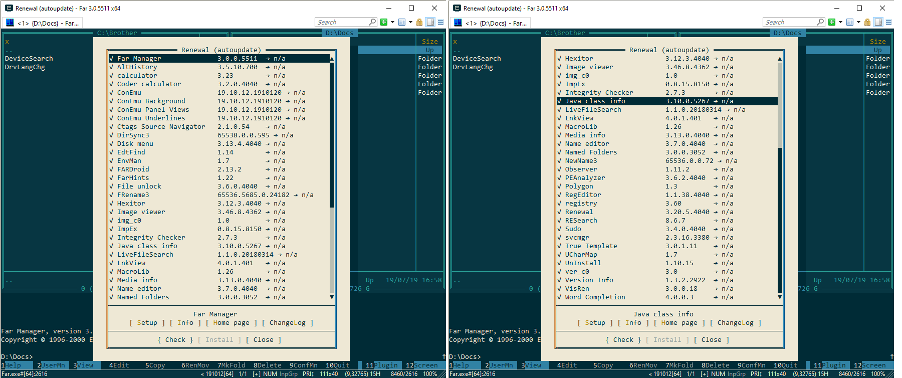Expand new console dropdown arrow in left window
Viewport: 902px width, 378px height.
click(392, 22)
